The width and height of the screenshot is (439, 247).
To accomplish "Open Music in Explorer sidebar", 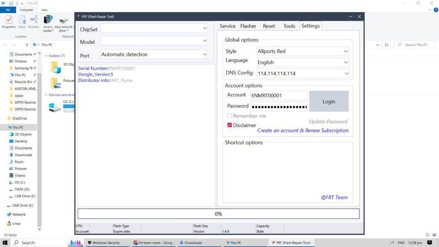I will [x=19, y=162].
